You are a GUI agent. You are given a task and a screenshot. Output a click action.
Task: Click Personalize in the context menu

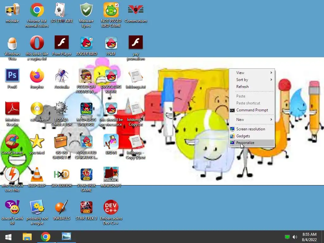click(252, 143)
